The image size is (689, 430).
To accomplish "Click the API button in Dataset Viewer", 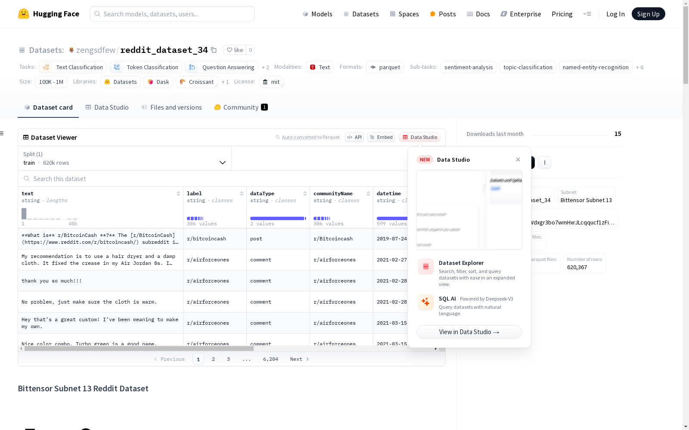I will coord(354,137).
